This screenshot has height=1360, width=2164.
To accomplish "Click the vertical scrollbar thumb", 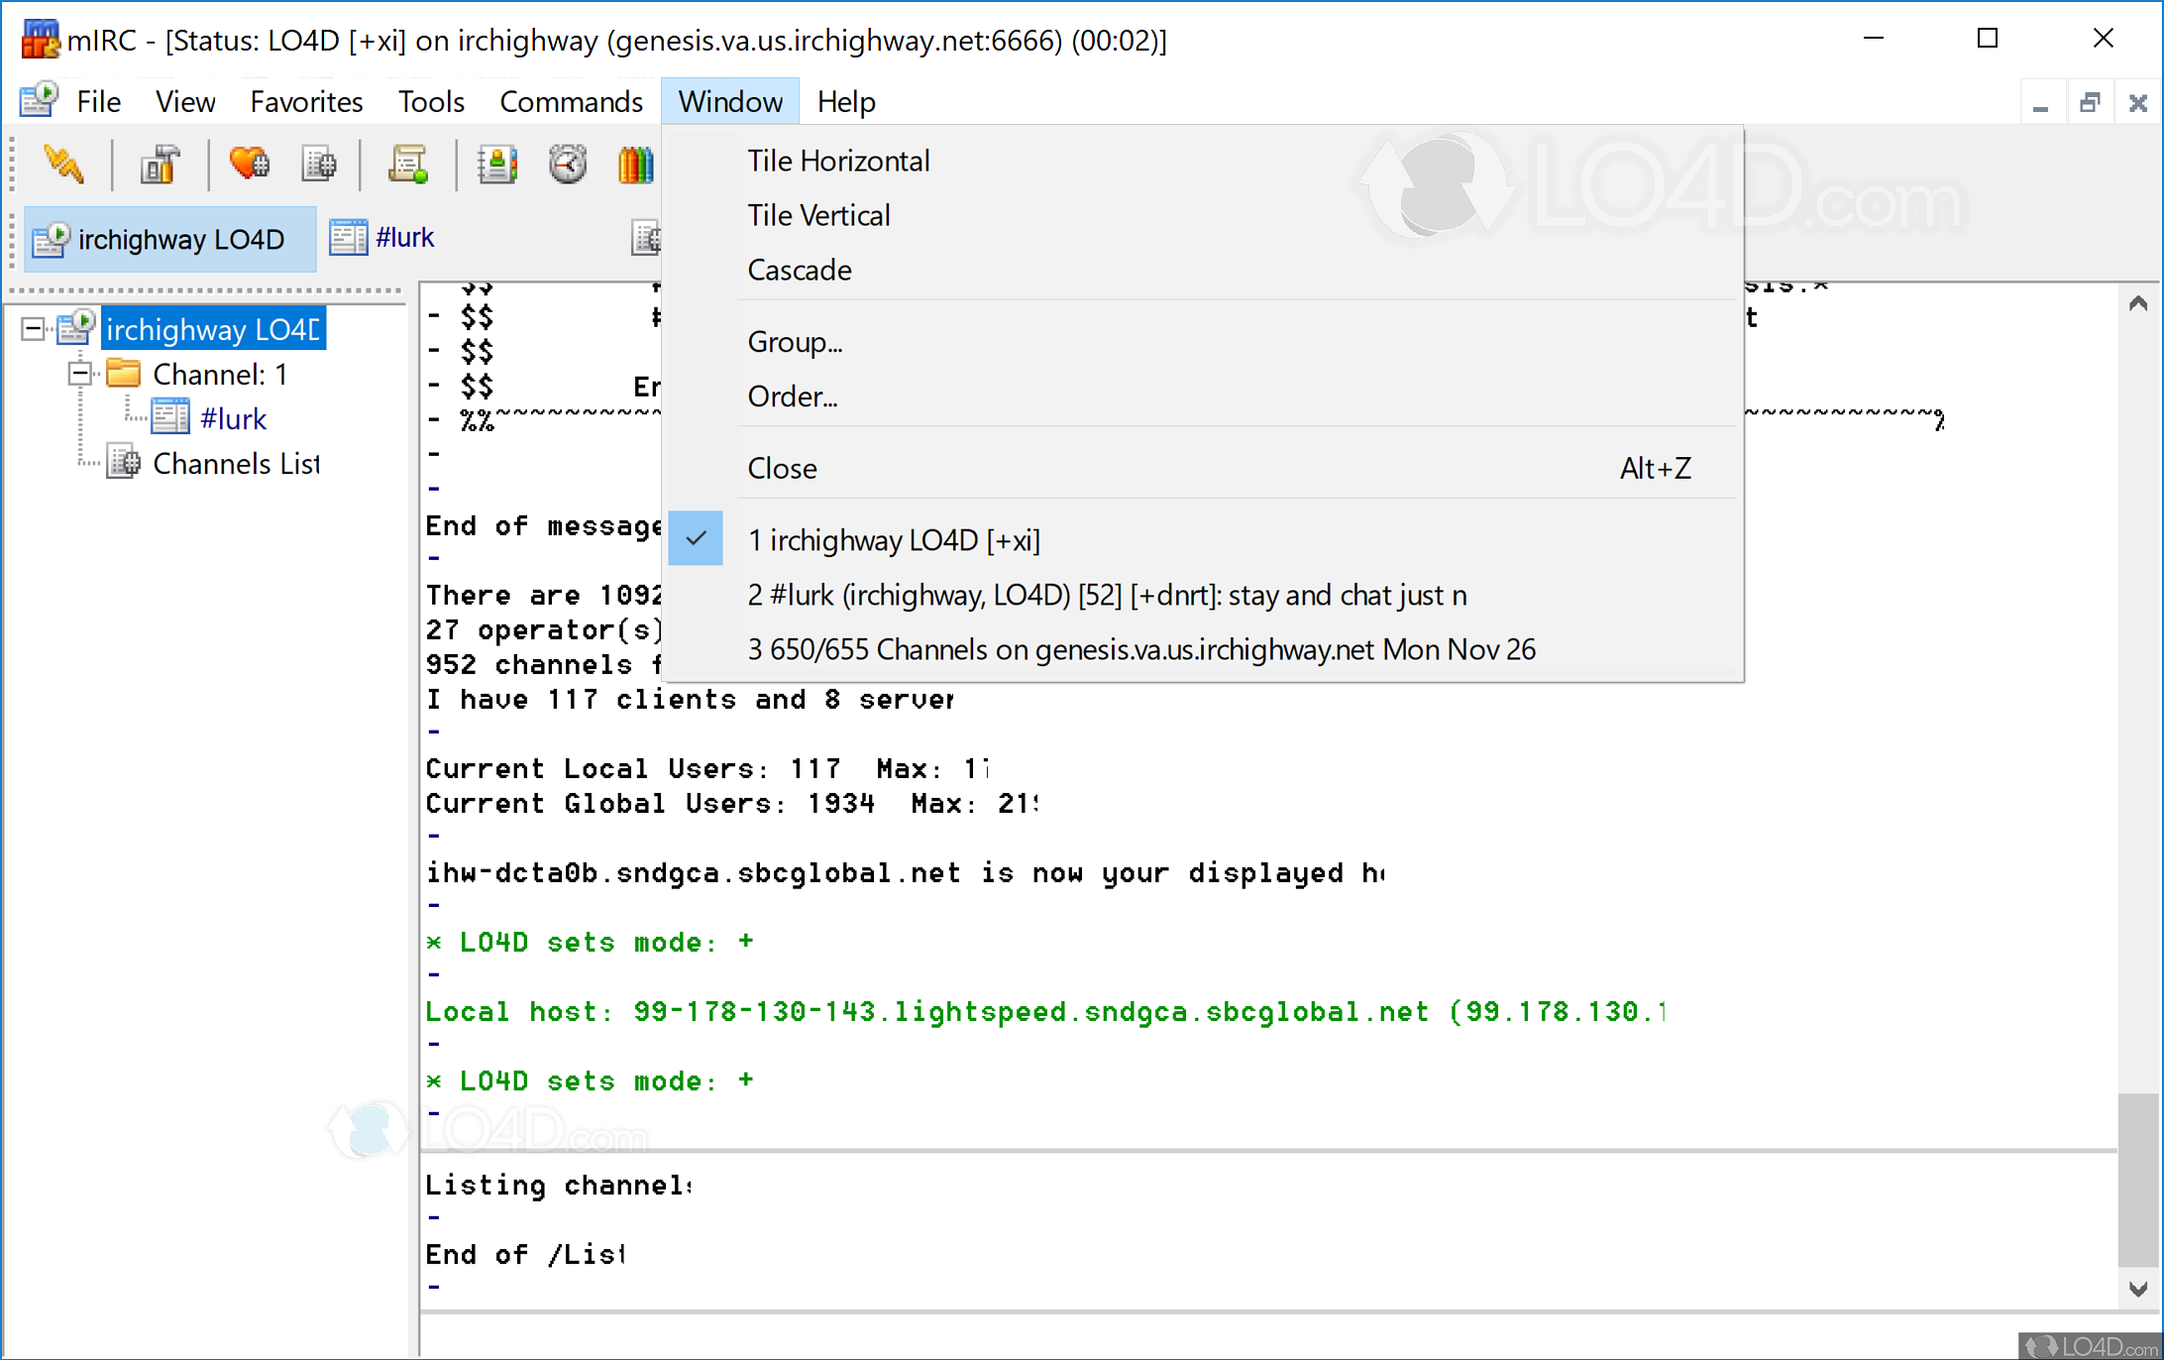I will 2138,1180.
